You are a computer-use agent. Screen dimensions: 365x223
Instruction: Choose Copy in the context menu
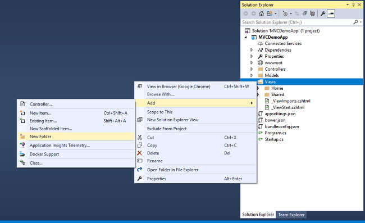195,145
